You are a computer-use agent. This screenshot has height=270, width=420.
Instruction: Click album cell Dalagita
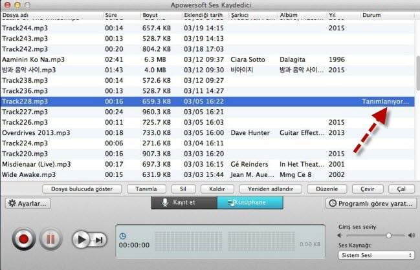293,59
